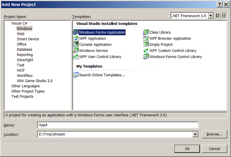Choose the Console Application template label
231x157 pixels.
[95, 45]
